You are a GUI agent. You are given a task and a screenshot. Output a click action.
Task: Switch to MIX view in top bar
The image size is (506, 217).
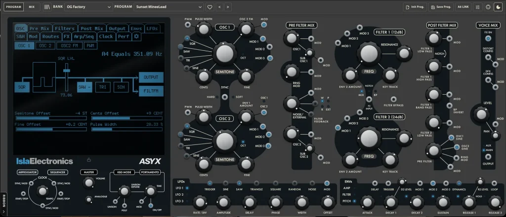point(32,7)
